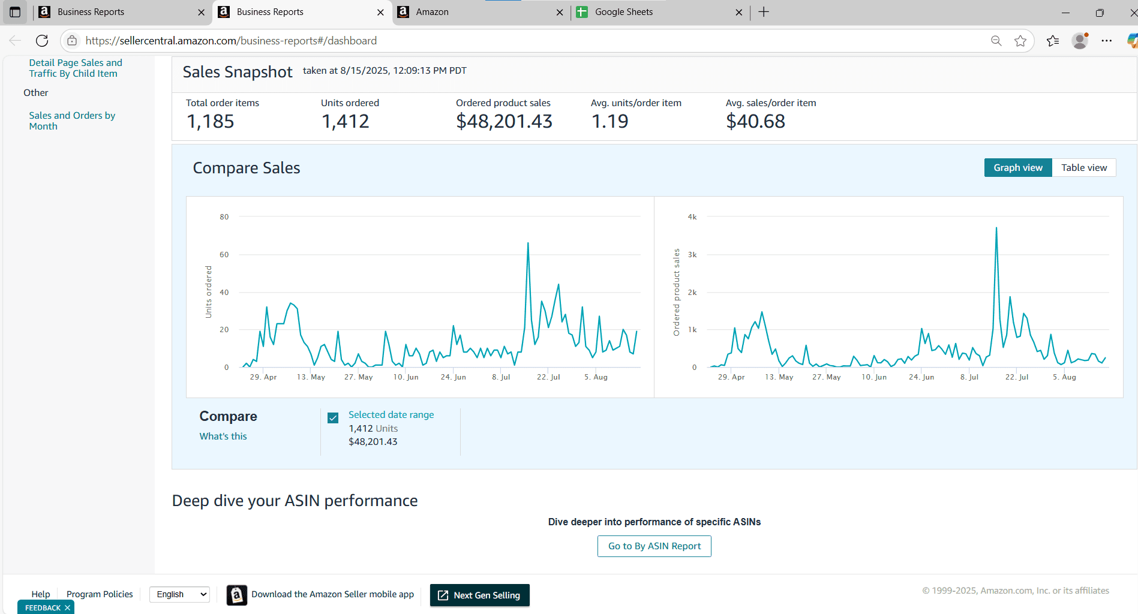Click the browser tab actions icon

coord(15,12)
